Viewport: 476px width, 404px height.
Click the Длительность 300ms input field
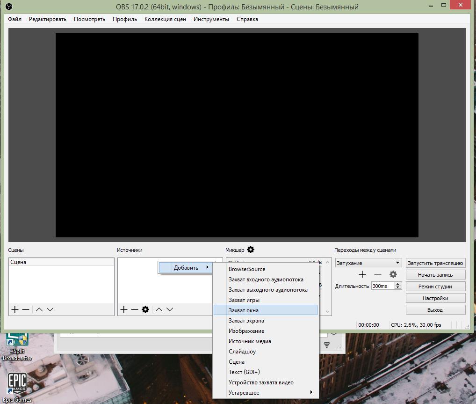pos(382,286)
